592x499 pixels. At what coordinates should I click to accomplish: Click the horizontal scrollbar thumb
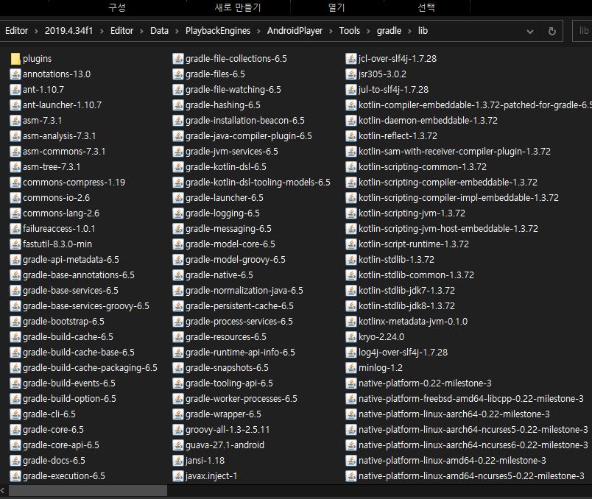[x=88, y=491]
